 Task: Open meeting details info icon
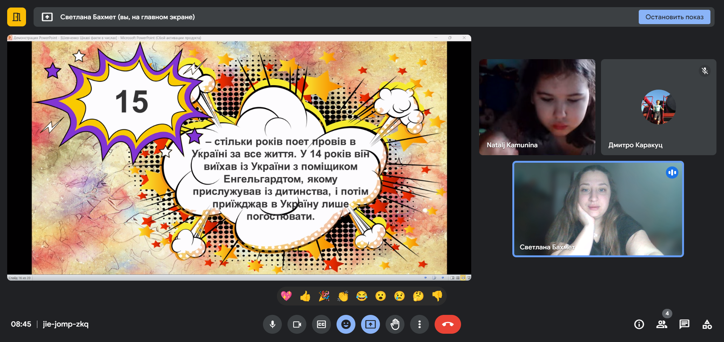click(639, 324)
